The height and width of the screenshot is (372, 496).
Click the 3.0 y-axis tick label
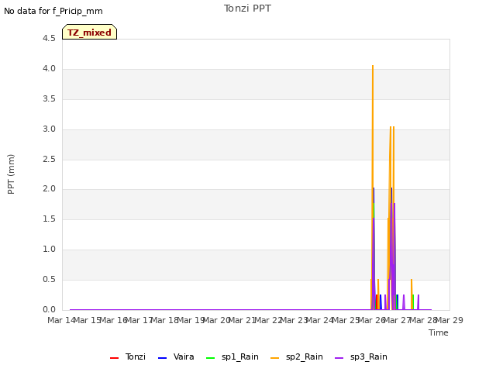pos(49,129)
